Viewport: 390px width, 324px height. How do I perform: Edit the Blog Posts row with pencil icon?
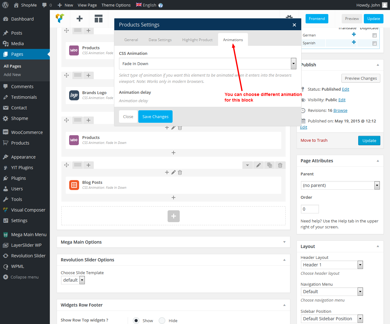[x=258, y=165]
